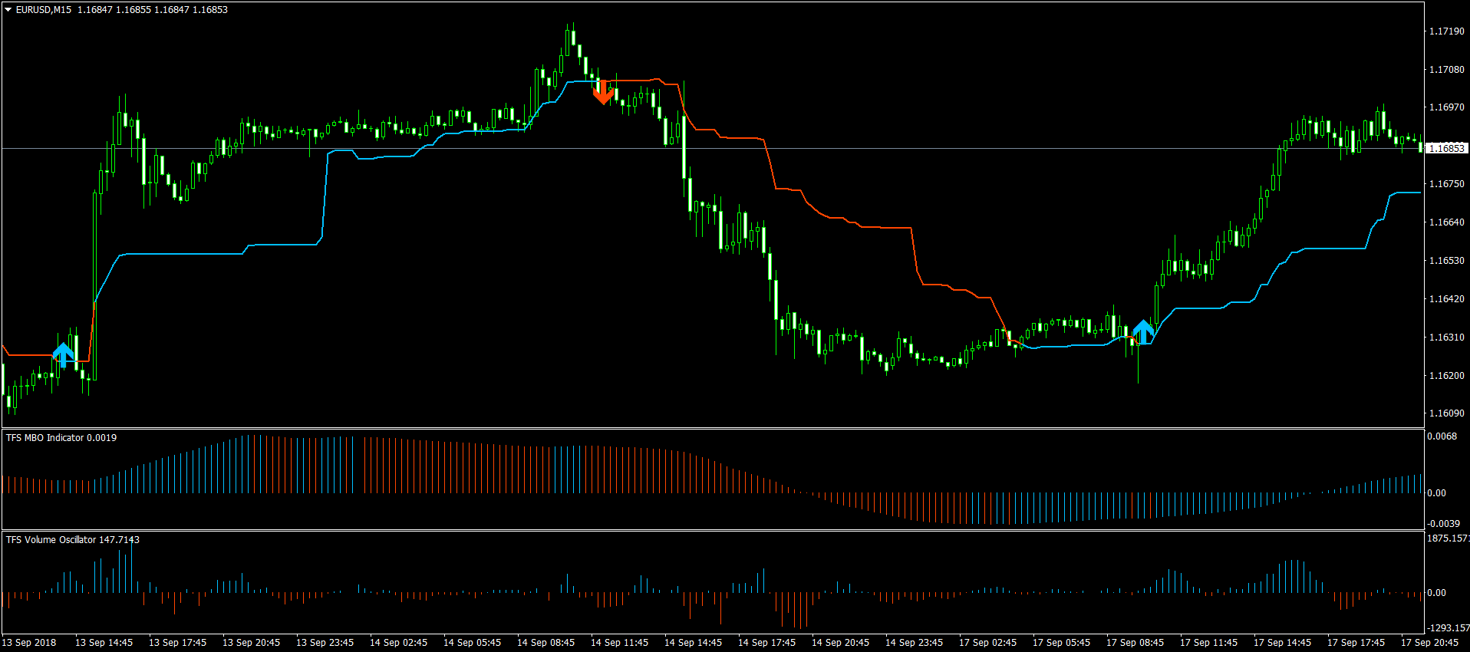This screenshot has height=652, width=1470.
Task: Select the 17 Sep 20:45 time label
Action: pos(1429,643)
